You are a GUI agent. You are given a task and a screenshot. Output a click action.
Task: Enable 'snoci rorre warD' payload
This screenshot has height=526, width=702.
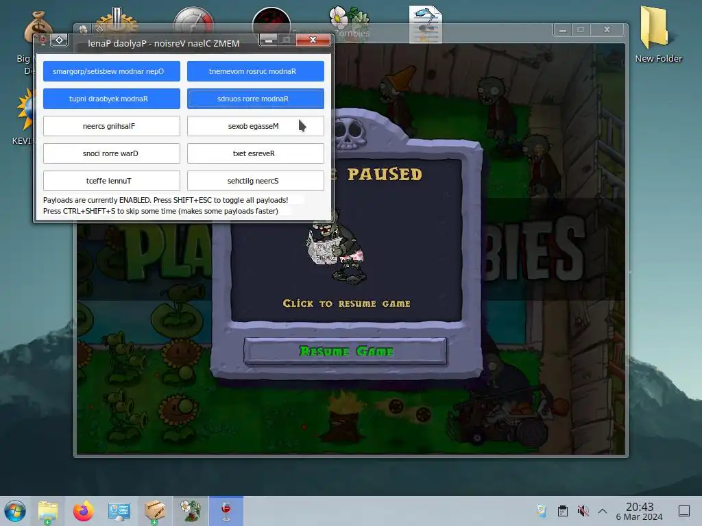click(112, 153)
